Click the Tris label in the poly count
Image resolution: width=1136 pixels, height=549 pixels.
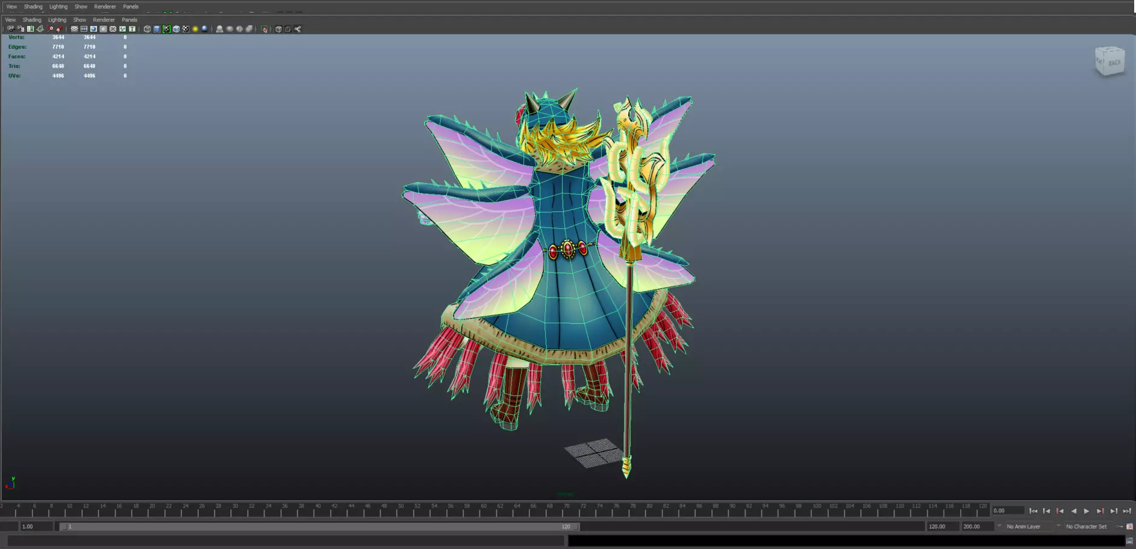point(14,66)
